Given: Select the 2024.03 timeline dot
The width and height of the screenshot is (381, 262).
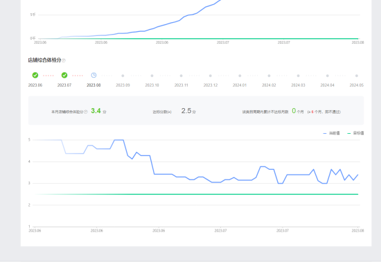Looking at the screenshot, I should pos(298,76).
